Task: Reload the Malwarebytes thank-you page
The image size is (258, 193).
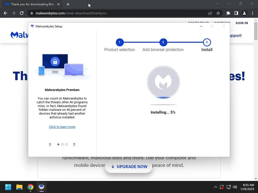Action: tap(22, 13)
